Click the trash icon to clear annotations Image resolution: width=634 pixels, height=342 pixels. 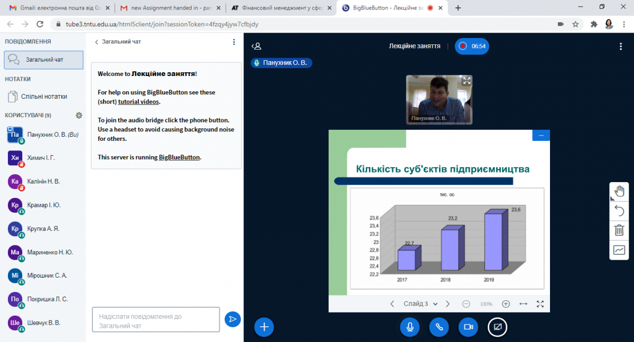(619, 230)
